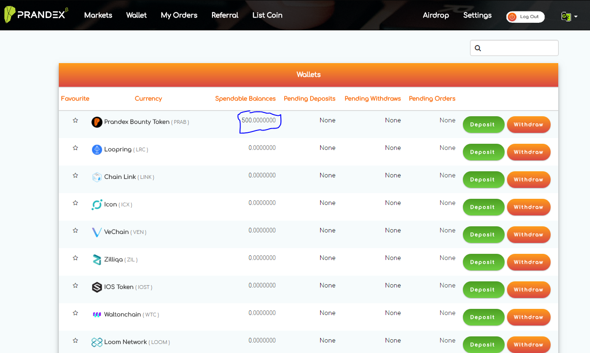Screen dimensions: 590x353
Task: Click the Pending Deposits header
Action: point(310,99)
